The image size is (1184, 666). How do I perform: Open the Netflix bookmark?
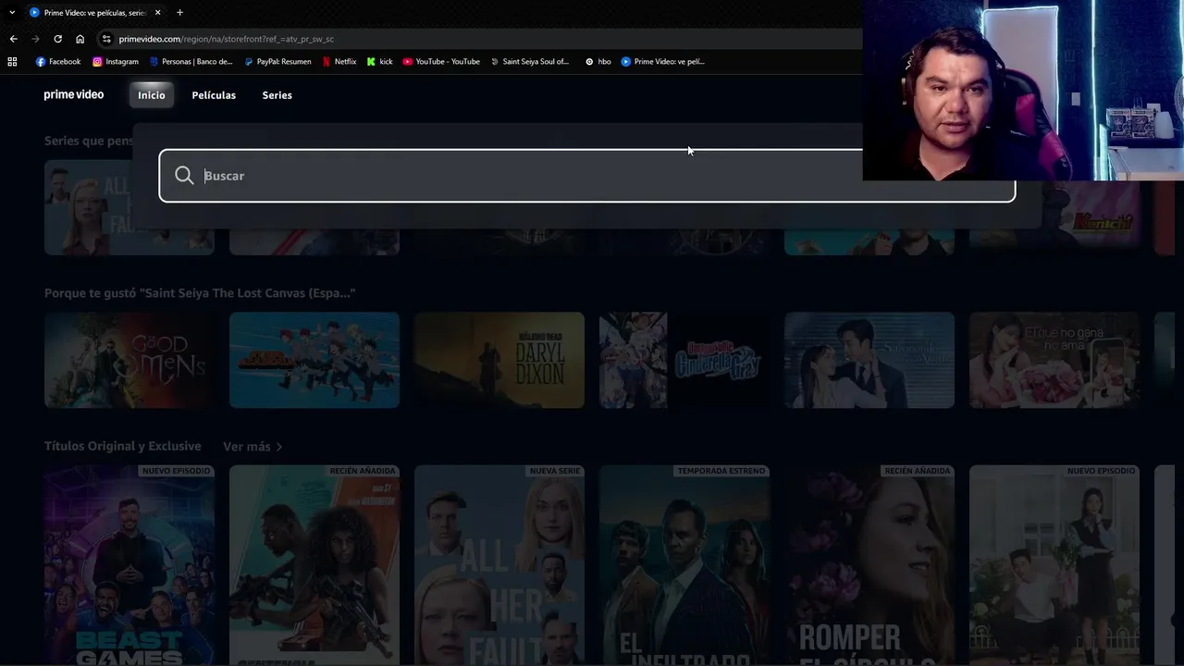339,62
